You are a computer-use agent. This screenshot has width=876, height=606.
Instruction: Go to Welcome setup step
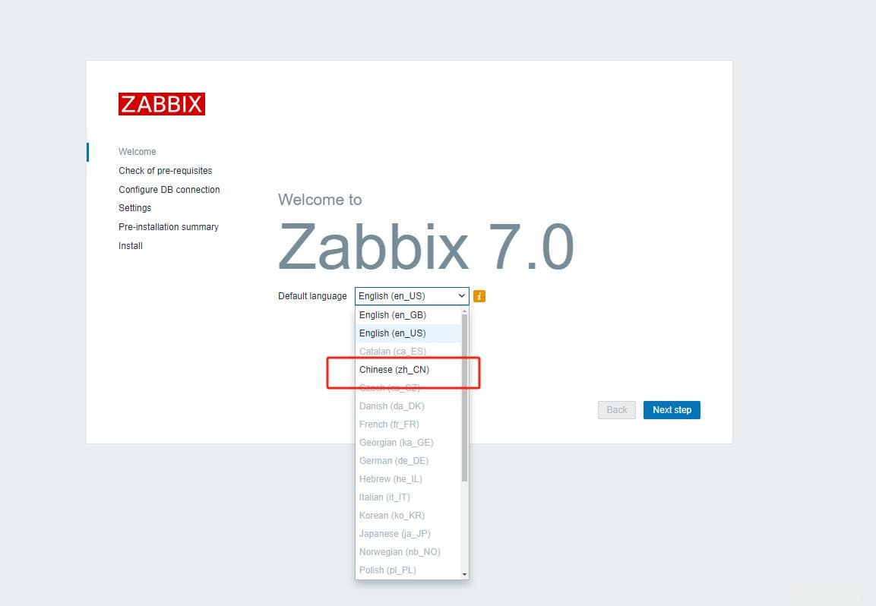pos(138,152)
